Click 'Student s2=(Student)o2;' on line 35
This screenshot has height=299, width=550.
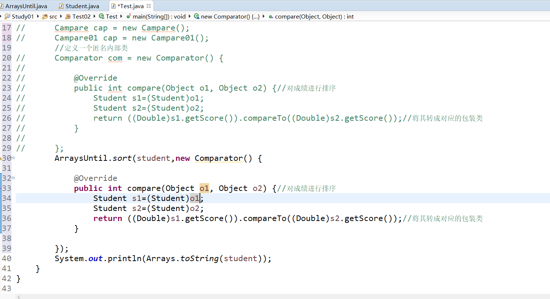[x=149, y=208]
